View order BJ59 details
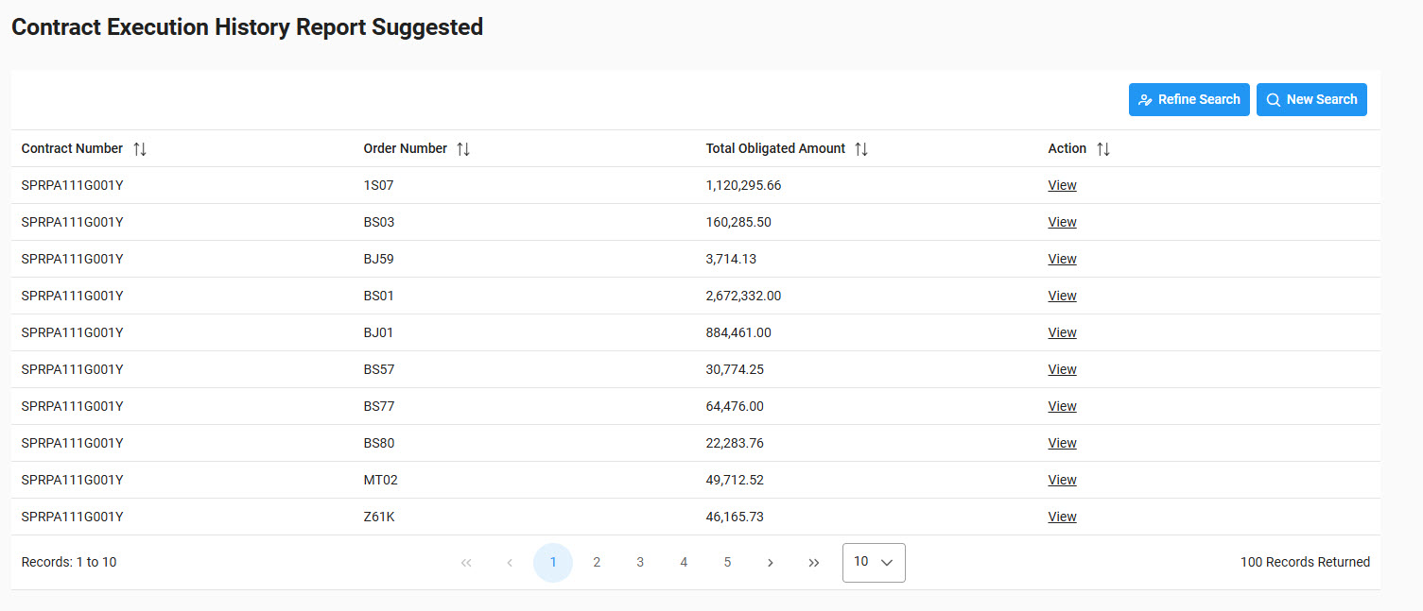 pos(1062,260)
